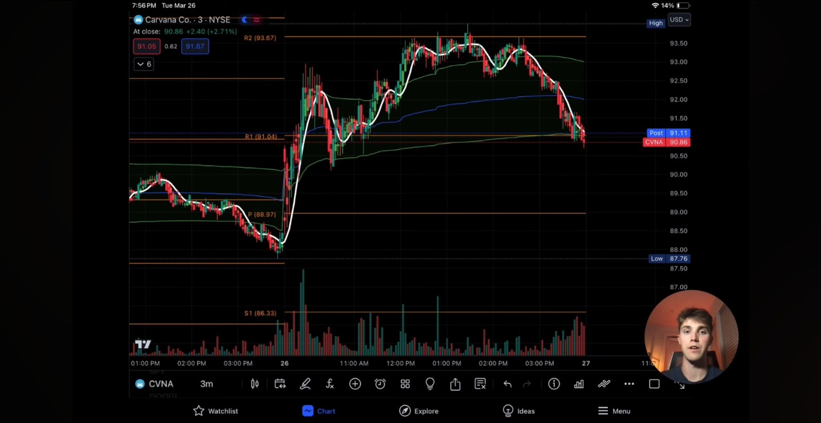Switch to the Chart tab
821x423 pixels.
coord(319,411)
